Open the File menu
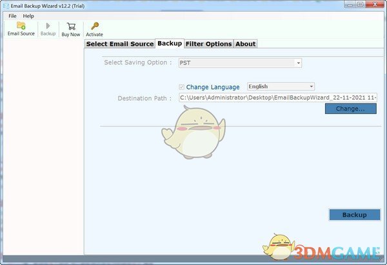The height and width of the screenshot is (265, 387). point(12,16)
